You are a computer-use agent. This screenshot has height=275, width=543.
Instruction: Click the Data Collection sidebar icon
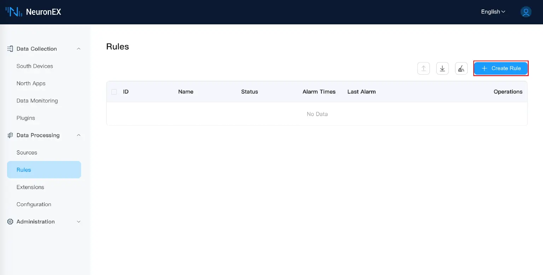coord(10,49)
